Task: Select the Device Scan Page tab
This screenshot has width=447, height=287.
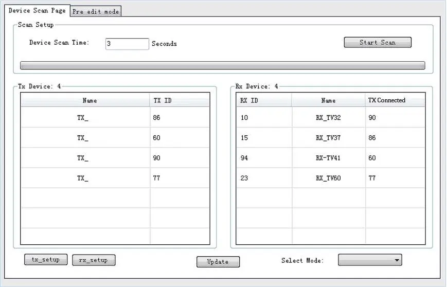Action: pyautogui.click(x=37, y=11)
